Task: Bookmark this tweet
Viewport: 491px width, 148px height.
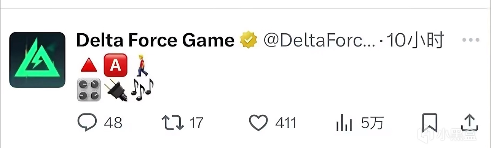Action: (430, 123)
